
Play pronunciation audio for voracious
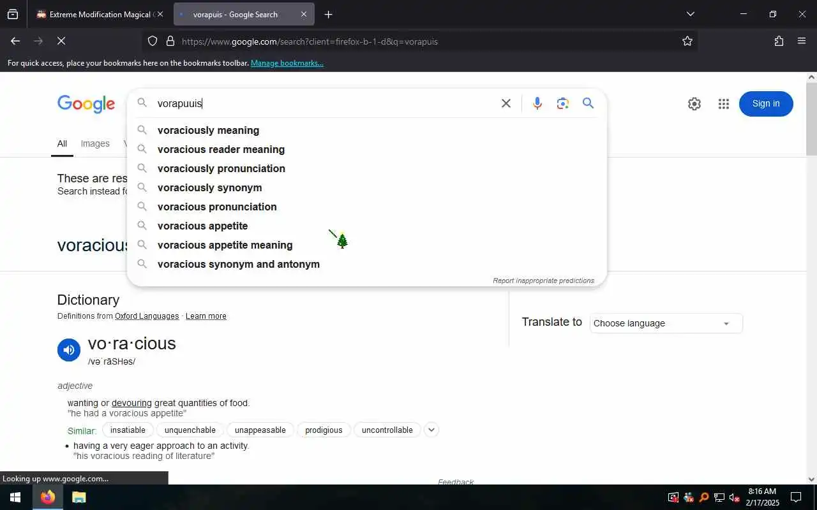click(69, 350)
